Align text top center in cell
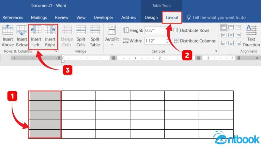 tap(231, 27)
